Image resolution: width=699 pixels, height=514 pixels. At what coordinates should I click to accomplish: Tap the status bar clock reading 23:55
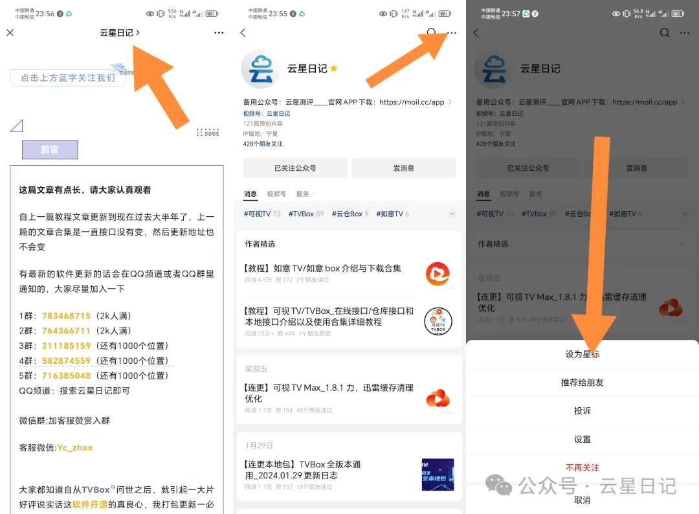pyautogui.click(x=278, y=14)
